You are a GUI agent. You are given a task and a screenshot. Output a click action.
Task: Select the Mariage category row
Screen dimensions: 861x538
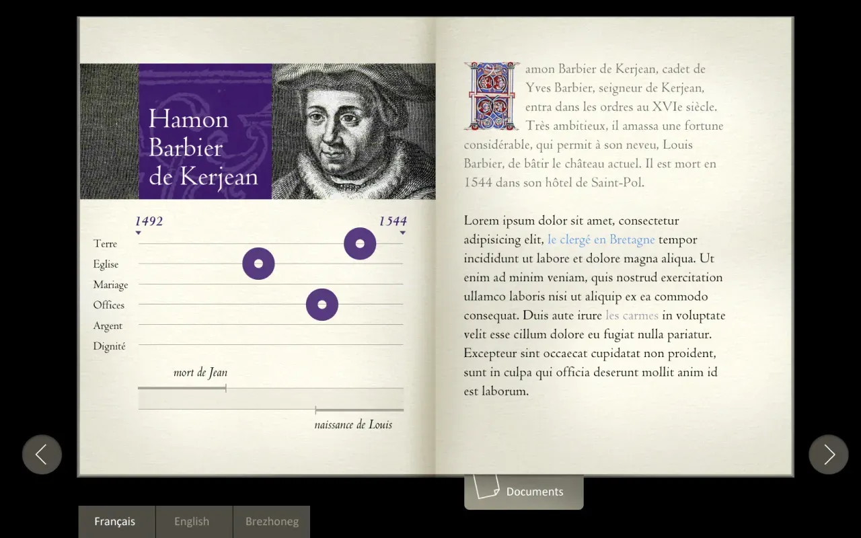click(x=110, y=284)
